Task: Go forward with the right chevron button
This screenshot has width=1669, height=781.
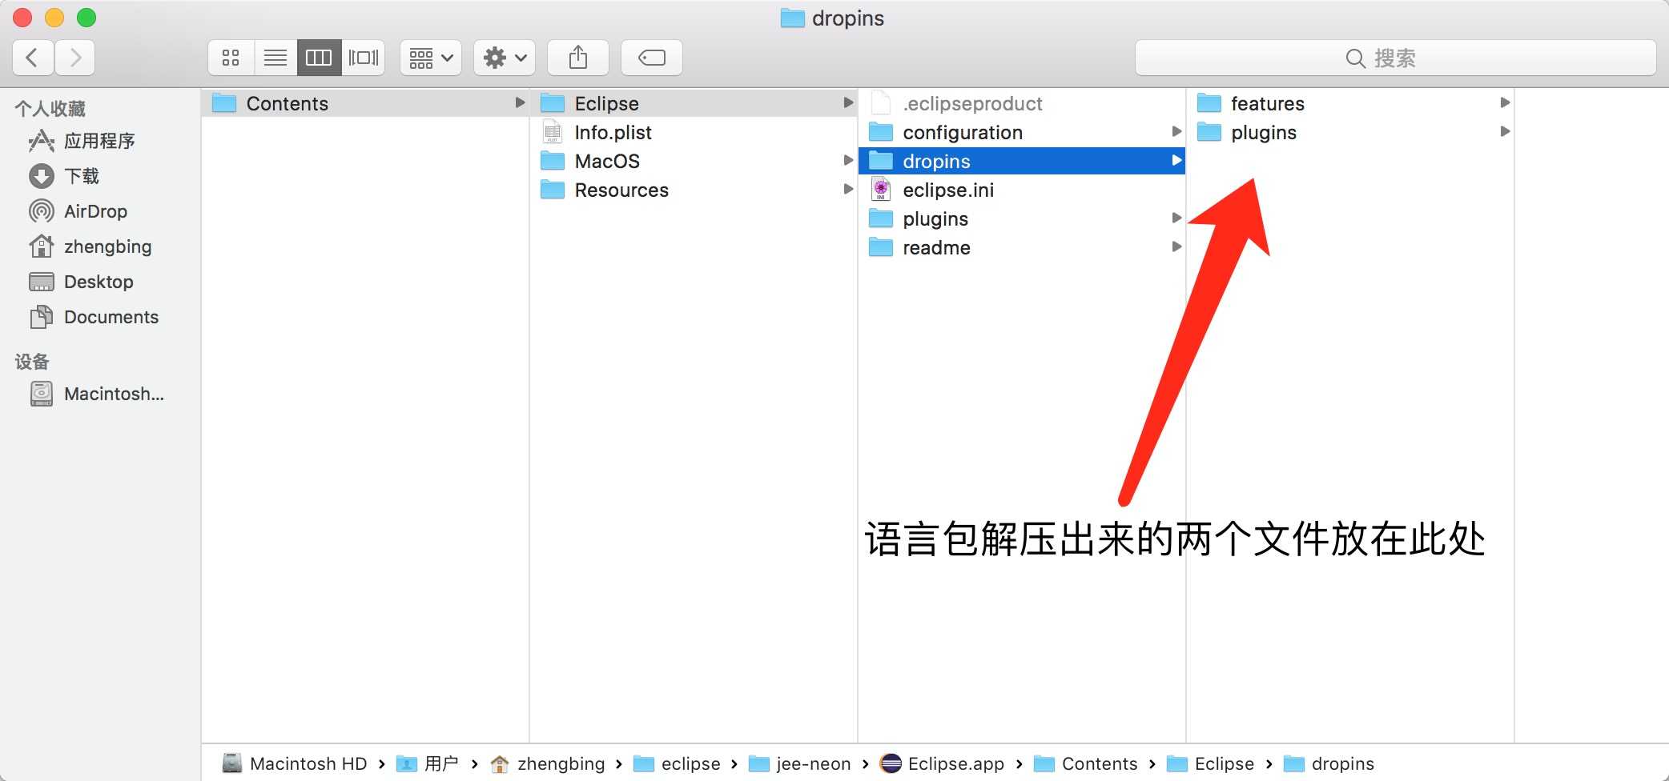Action: [75, 58]
